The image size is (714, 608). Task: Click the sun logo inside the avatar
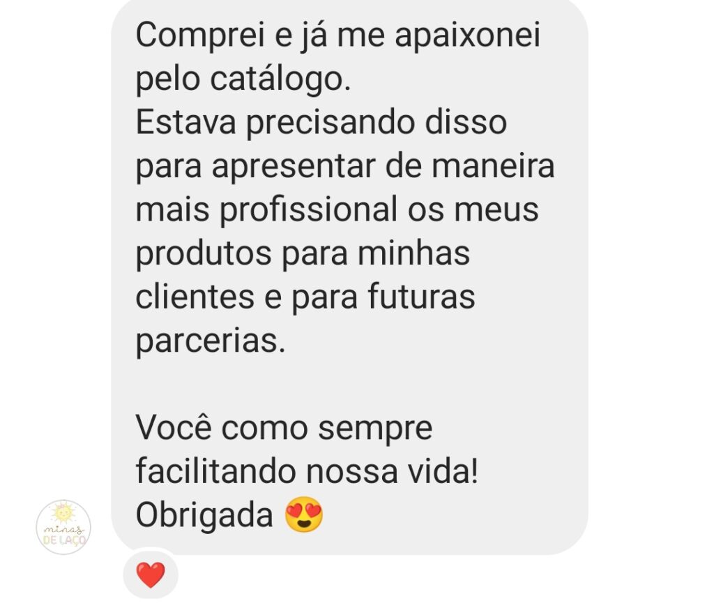pyautogui.click(x=63, y=512)
